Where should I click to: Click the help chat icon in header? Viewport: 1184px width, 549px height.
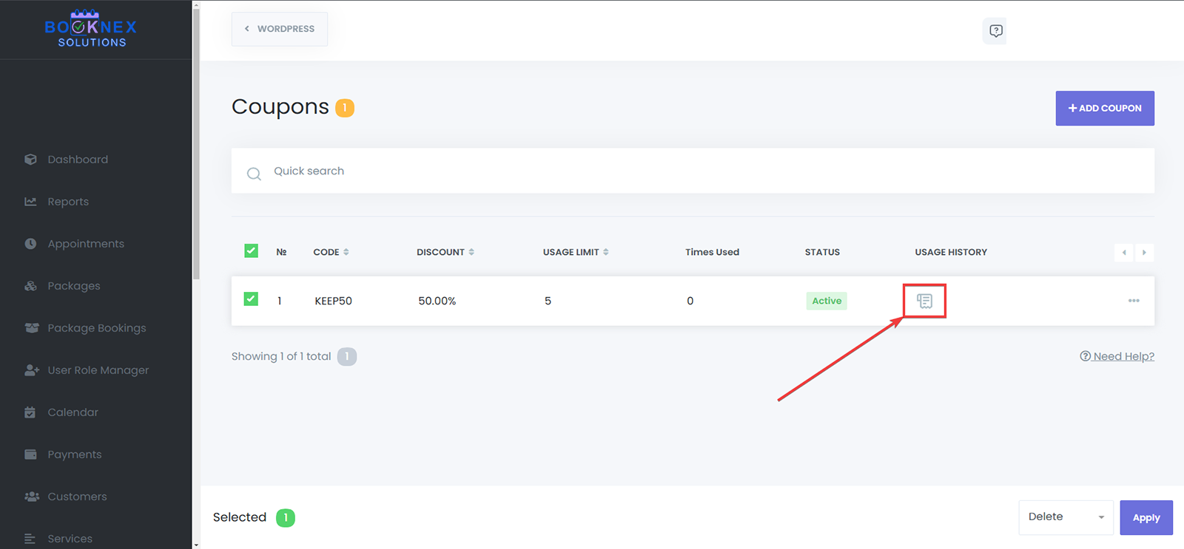click(x=995, y=31)
